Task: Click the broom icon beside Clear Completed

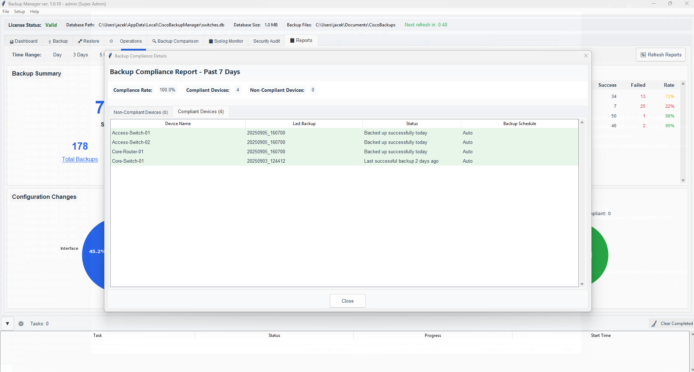Action: [654, 324]
